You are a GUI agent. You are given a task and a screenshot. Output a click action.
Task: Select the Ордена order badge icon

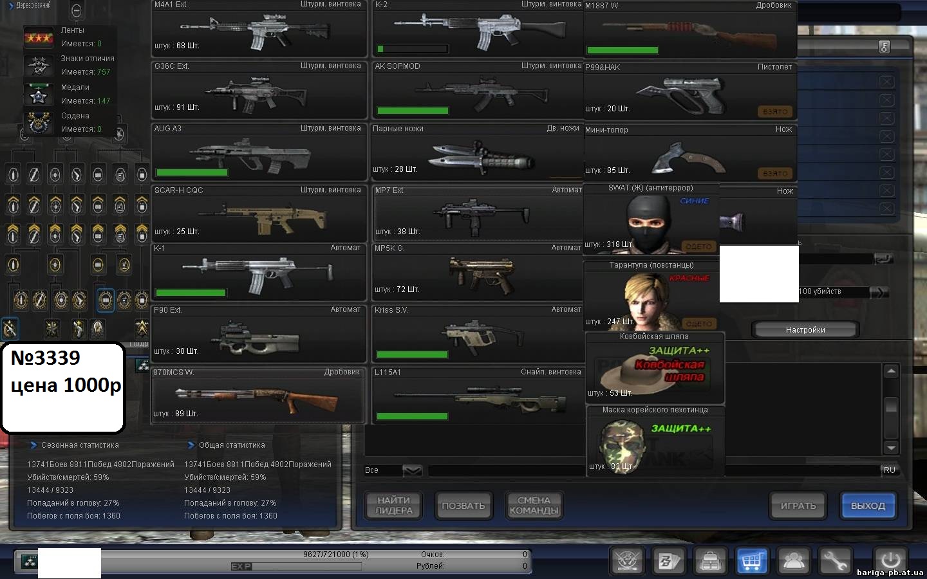pos(38,122)
